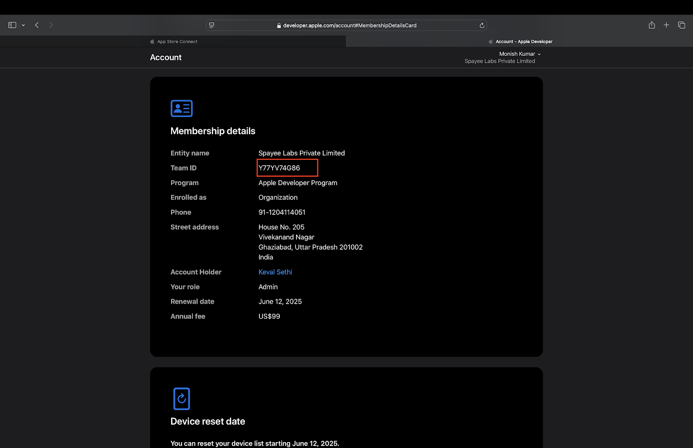Open the page settings icon in address bar
The width and height of the screenshot is (693, 448).
click(212, 25)
